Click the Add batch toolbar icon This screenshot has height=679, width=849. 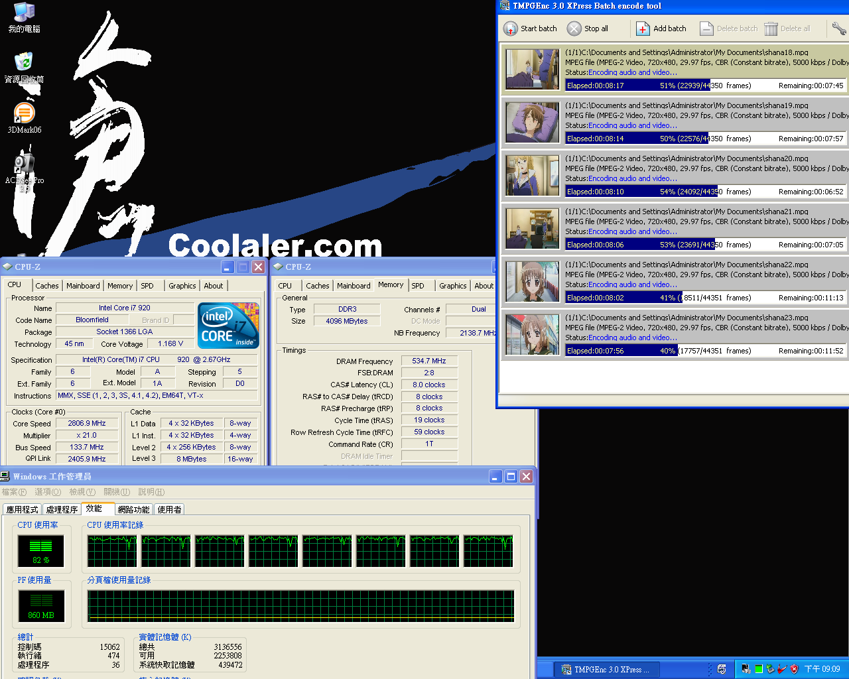(x=643, y=29)
